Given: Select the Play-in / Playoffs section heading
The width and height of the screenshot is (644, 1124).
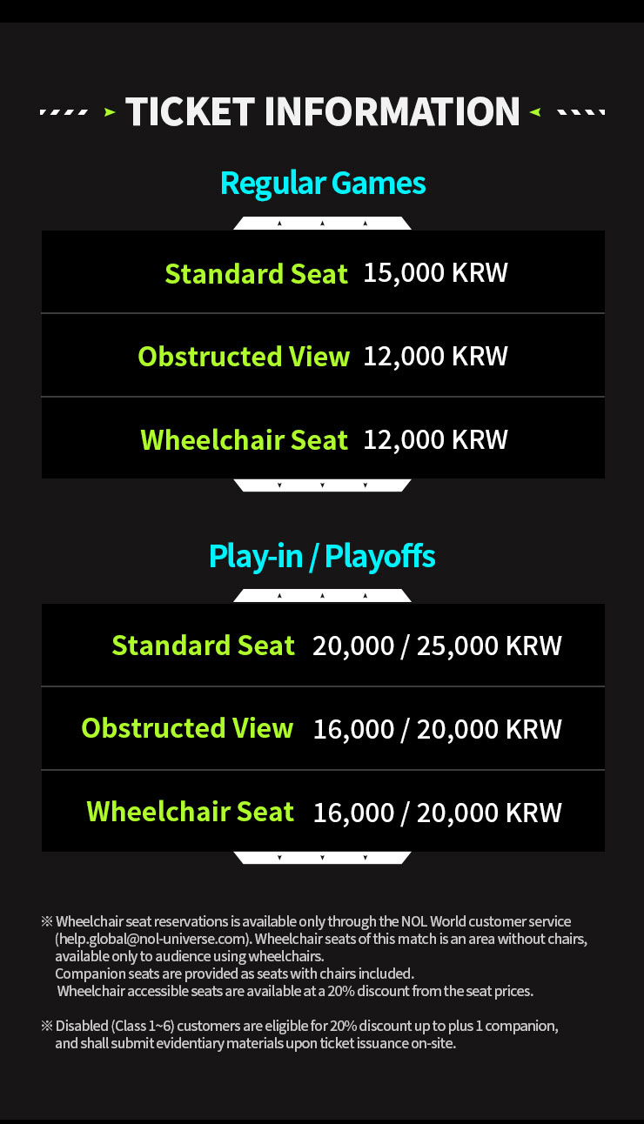Looking at the screenshot, I should click(x=322, y=556).
